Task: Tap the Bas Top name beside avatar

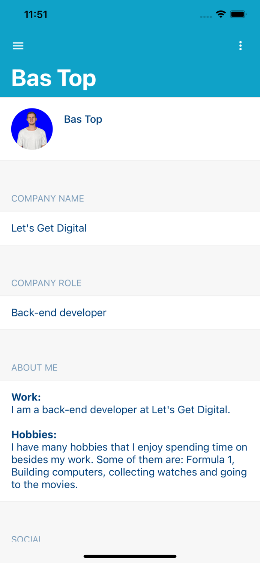Action: [x=83, y=119]
